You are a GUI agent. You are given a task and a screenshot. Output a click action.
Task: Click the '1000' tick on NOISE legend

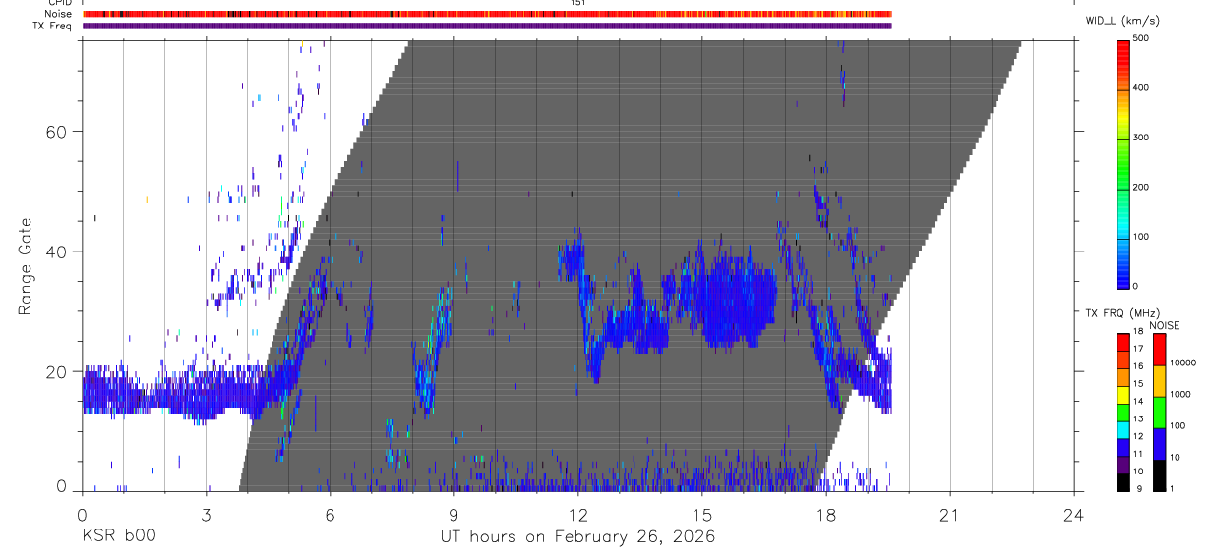pos(1179,394)
